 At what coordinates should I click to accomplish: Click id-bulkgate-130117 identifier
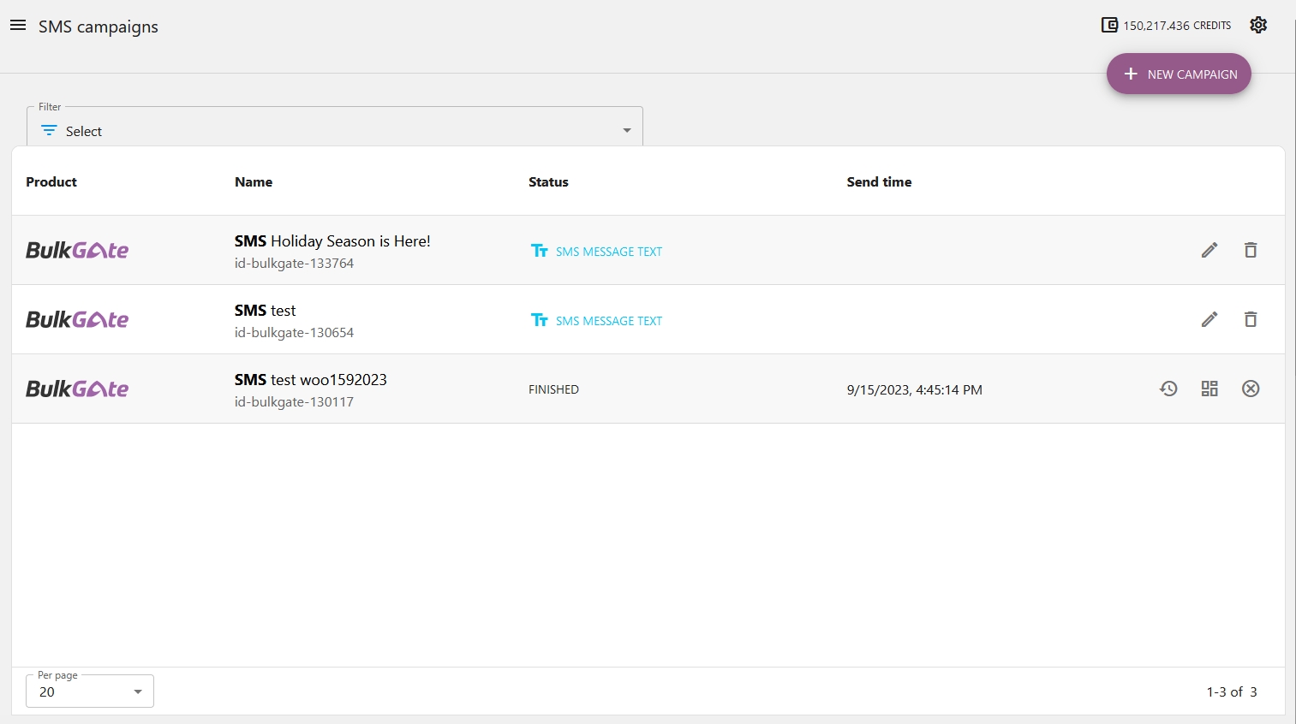(294, 402)
